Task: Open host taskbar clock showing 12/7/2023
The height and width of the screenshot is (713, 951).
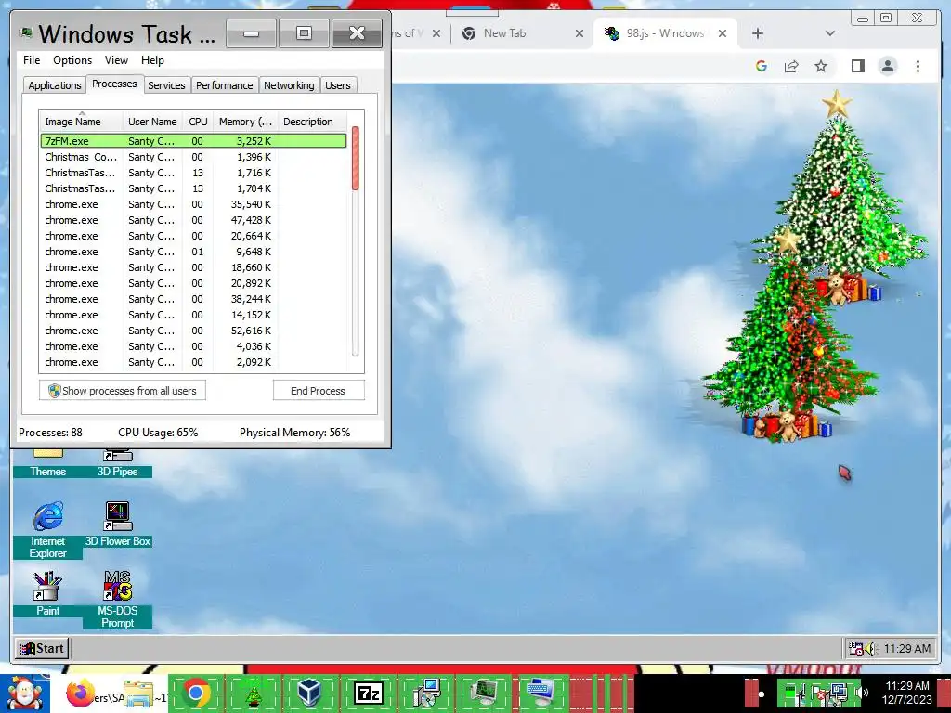Action: [906, 693]
